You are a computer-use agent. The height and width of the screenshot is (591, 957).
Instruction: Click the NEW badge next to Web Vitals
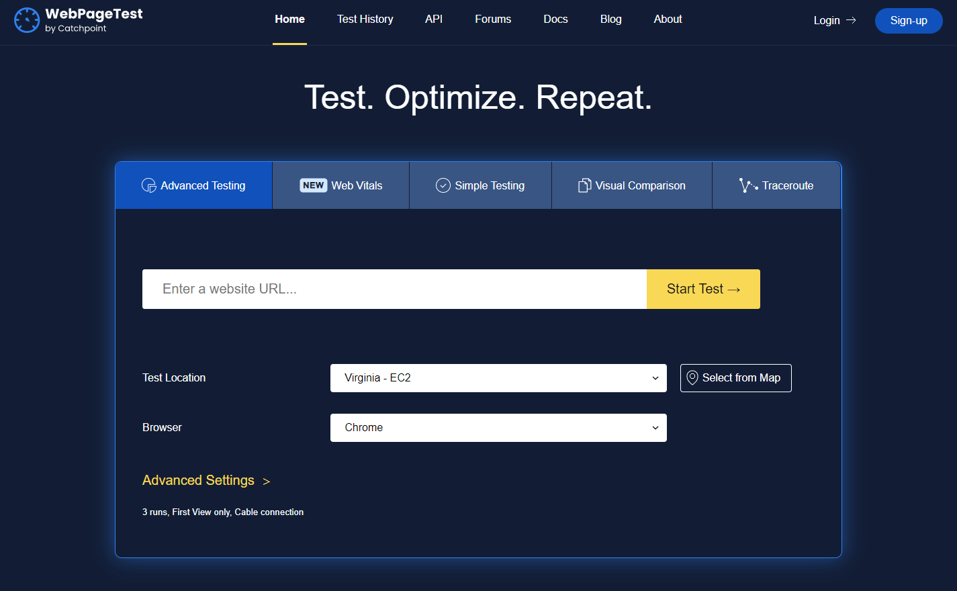(x=313, y=185)
